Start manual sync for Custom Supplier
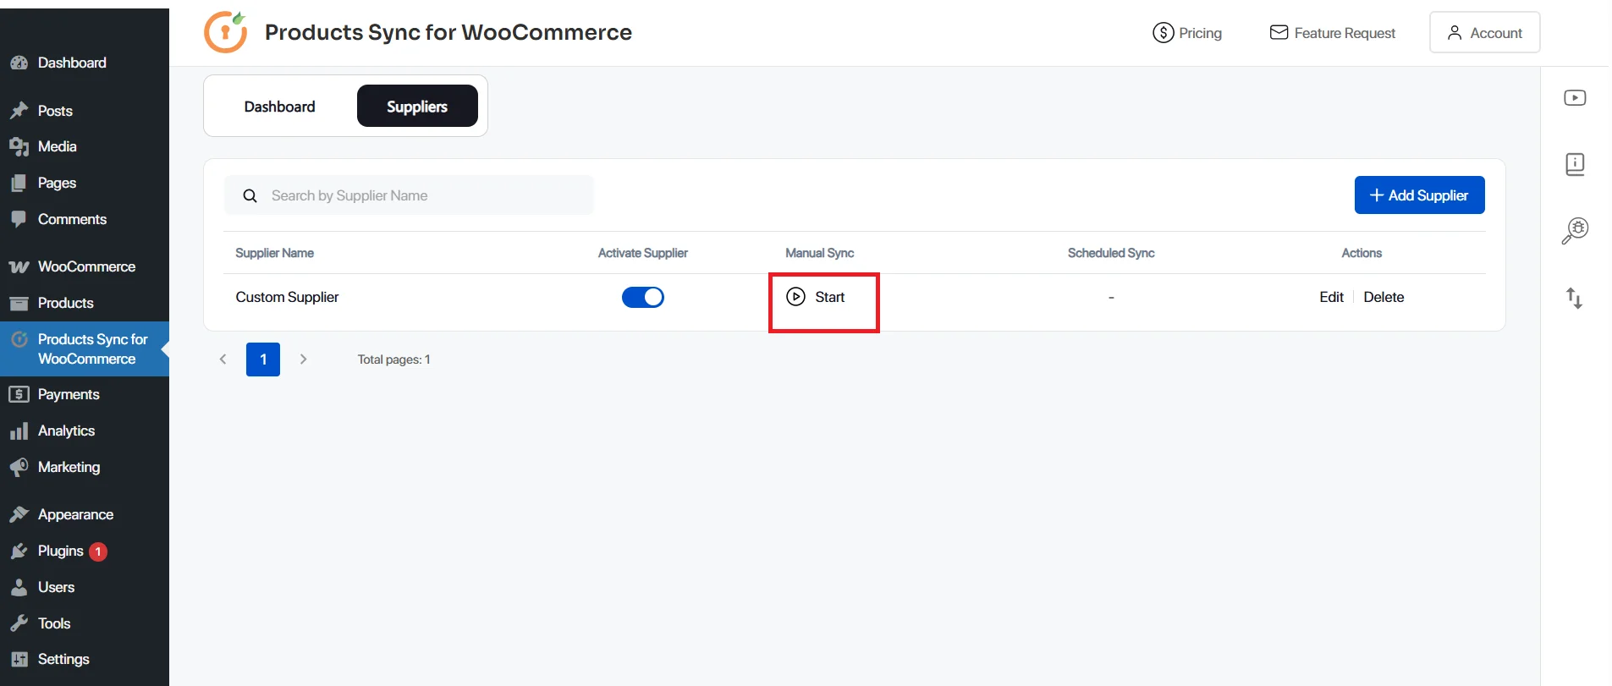 tap(816, 297)
